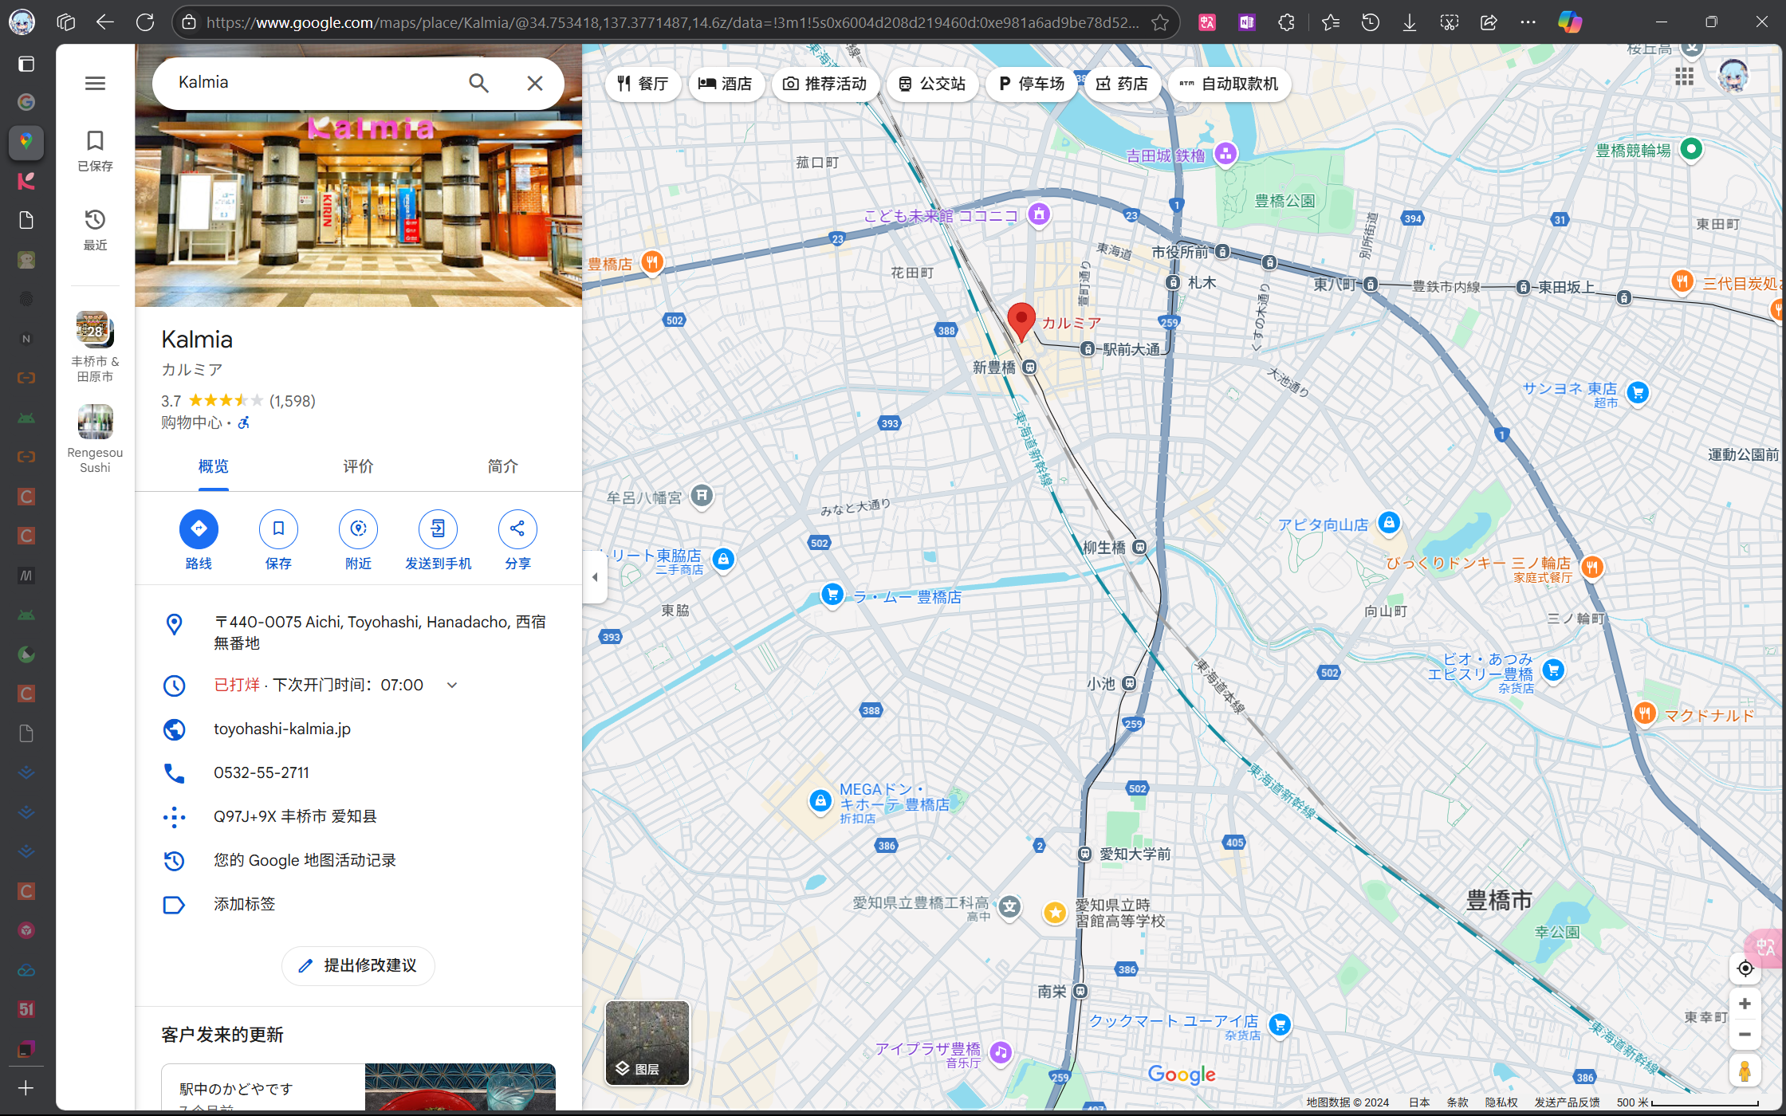Click Suggest an edit (提出修改建议) button
This screenshot has width=1786, height=1116.
point(358,965)
